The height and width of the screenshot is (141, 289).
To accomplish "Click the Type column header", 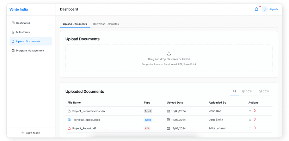I will pos(147,103).
